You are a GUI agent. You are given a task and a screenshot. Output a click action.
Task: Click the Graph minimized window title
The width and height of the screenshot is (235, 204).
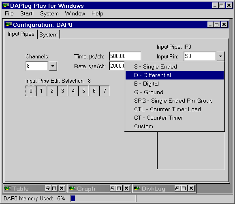tap(86, 189)
